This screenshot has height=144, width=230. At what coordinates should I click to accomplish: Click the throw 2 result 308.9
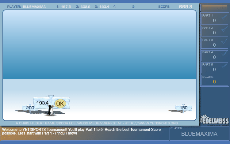click(x=85, y=7)
